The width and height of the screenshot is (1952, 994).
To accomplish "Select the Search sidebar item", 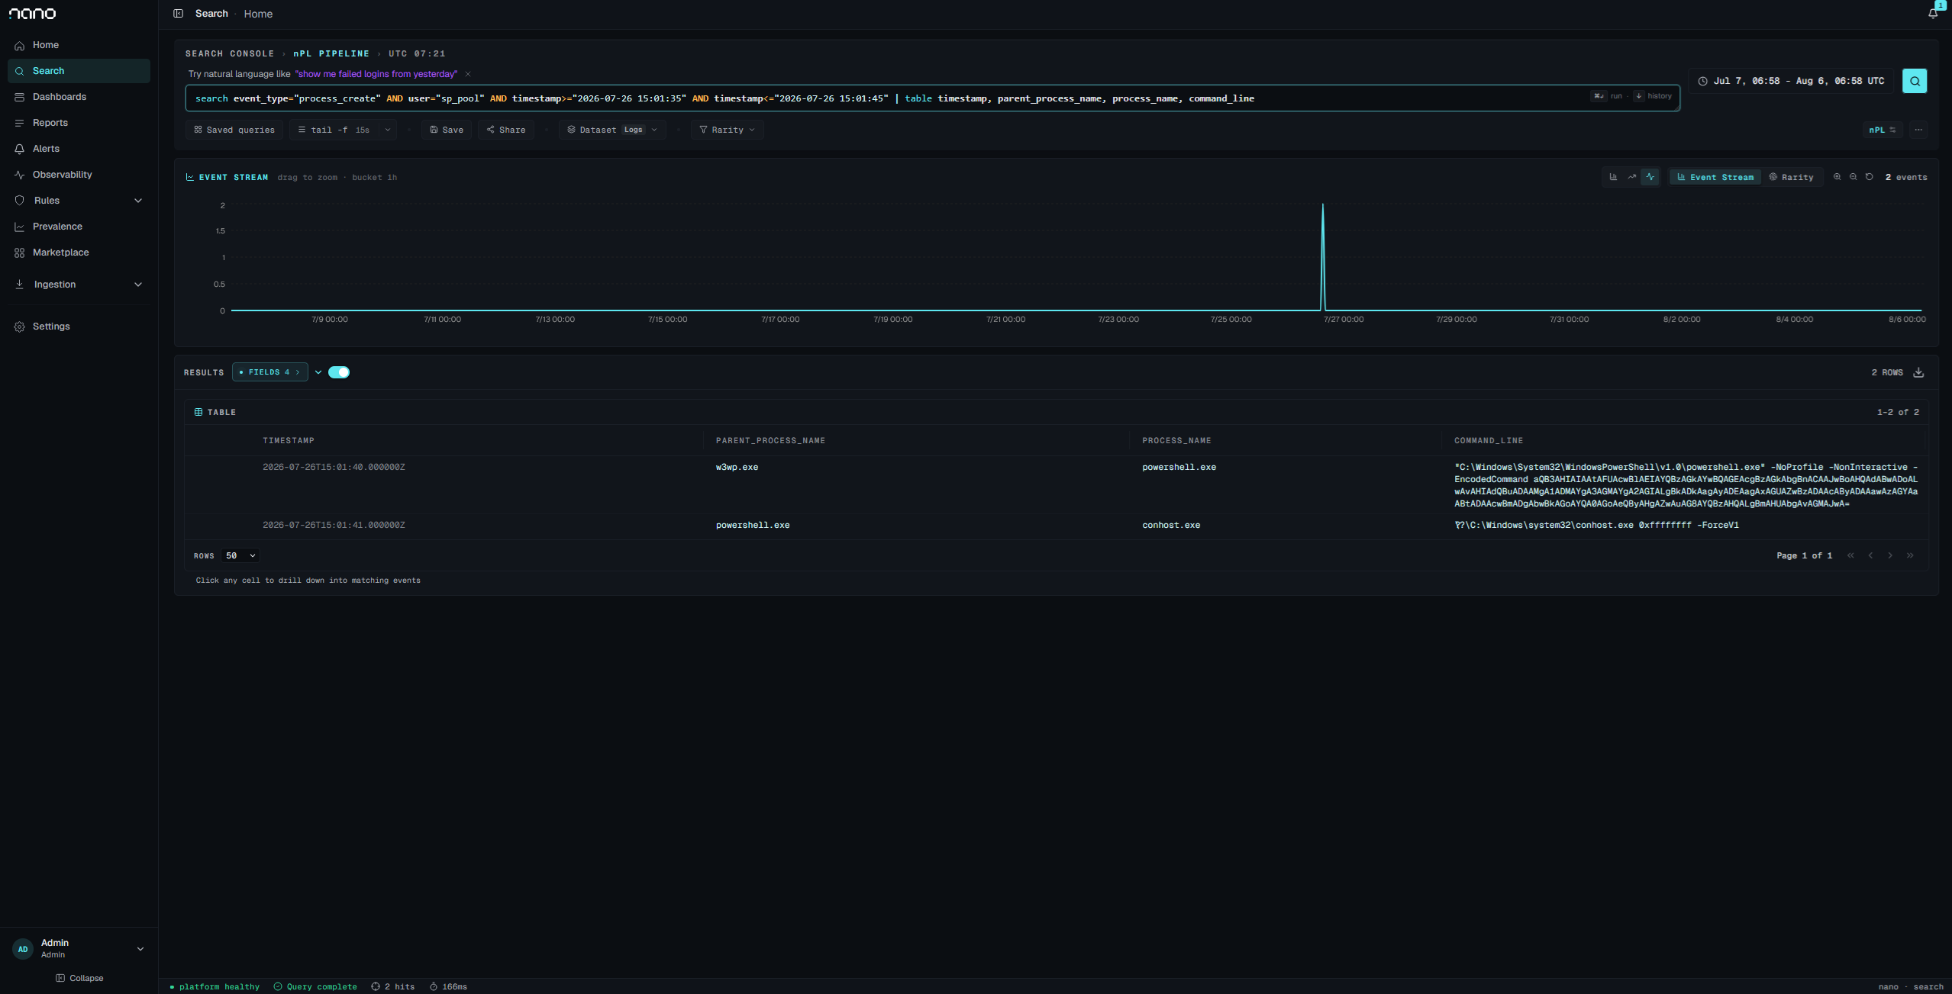I will (79, 71).
